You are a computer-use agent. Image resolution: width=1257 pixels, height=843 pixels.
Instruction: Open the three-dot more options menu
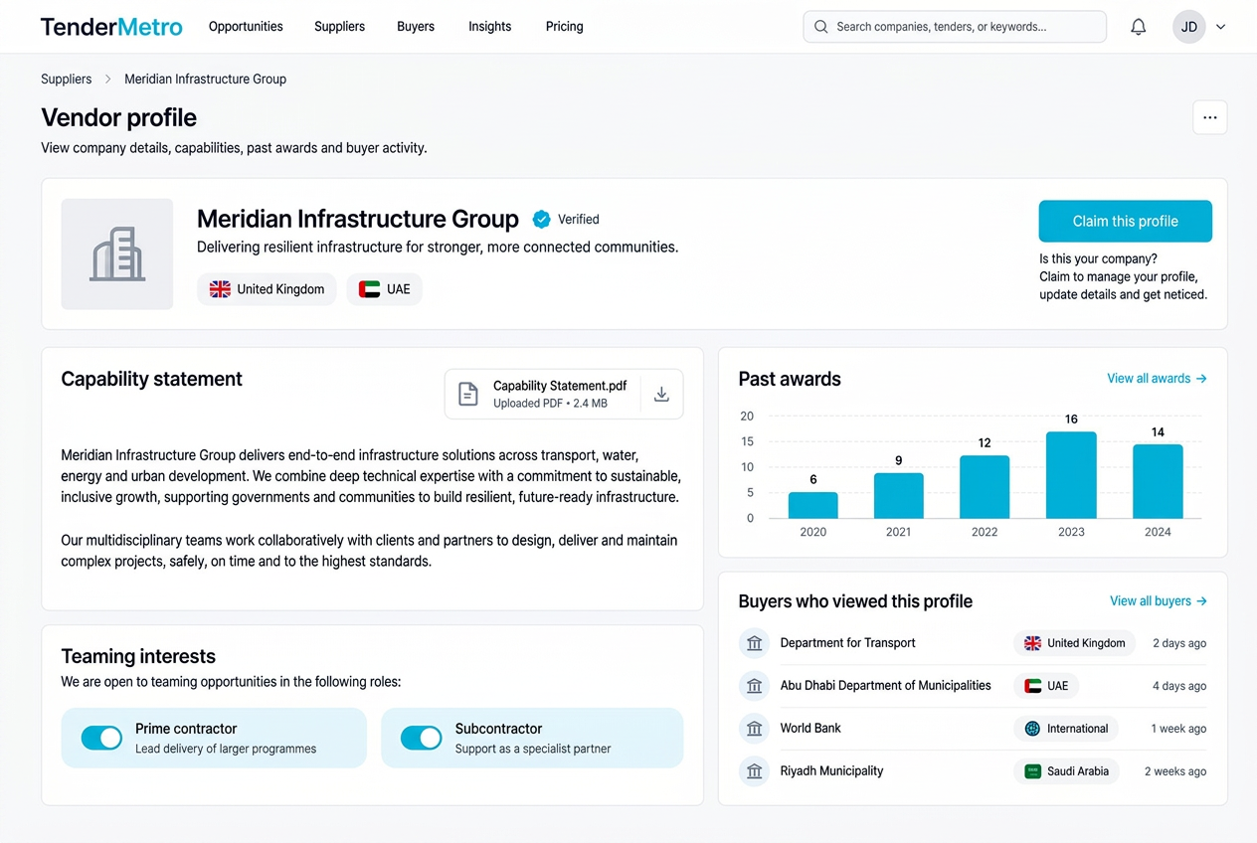click(1210, 117)
